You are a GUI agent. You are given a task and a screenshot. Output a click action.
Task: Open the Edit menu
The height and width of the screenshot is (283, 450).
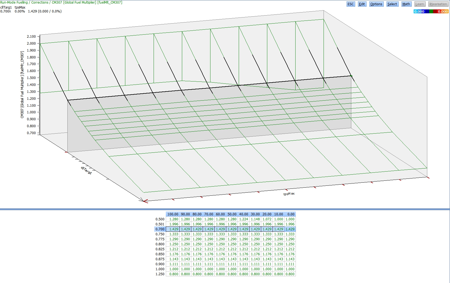click(362, 4)
